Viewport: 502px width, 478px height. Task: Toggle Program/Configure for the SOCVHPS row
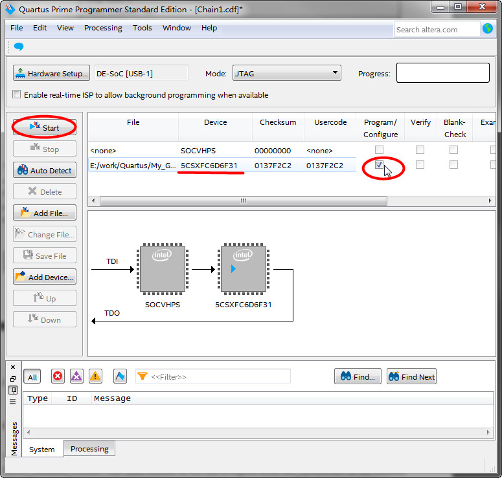tap(379, 149)
